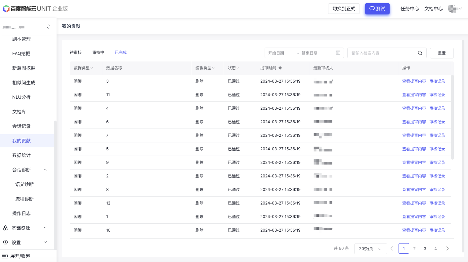Open NLU分析 in the sidebar
The height and width of the screenshot is (262, 468).
21,97
